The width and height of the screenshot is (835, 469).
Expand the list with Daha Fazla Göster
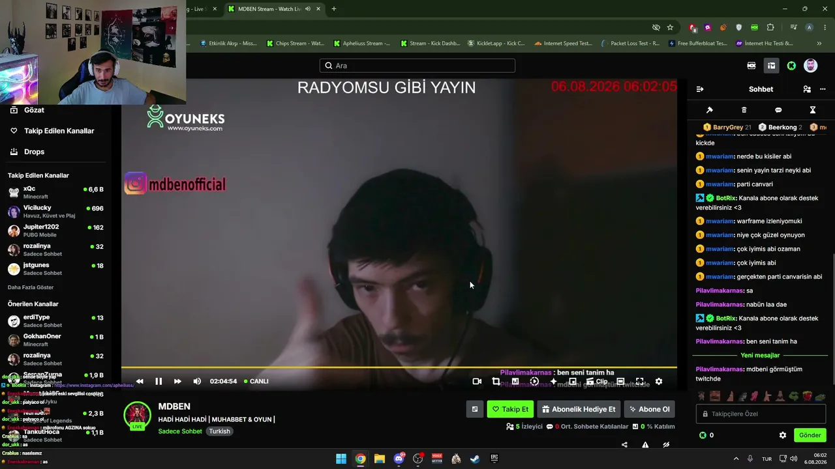31,287
